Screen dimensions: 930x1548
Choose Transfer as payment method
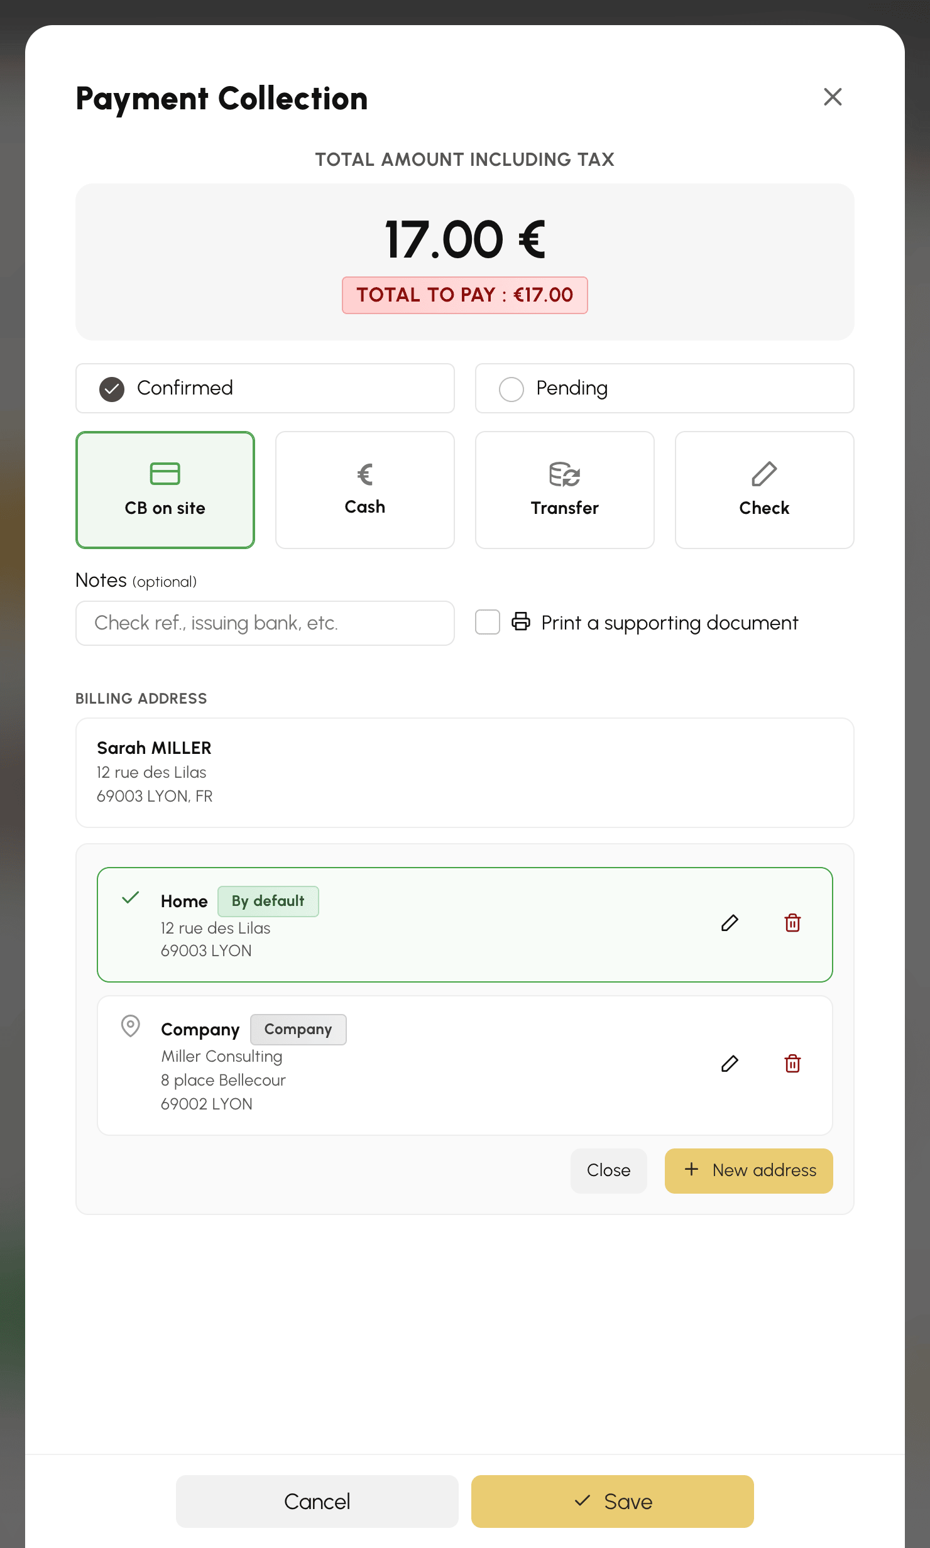tap(565, 490)
